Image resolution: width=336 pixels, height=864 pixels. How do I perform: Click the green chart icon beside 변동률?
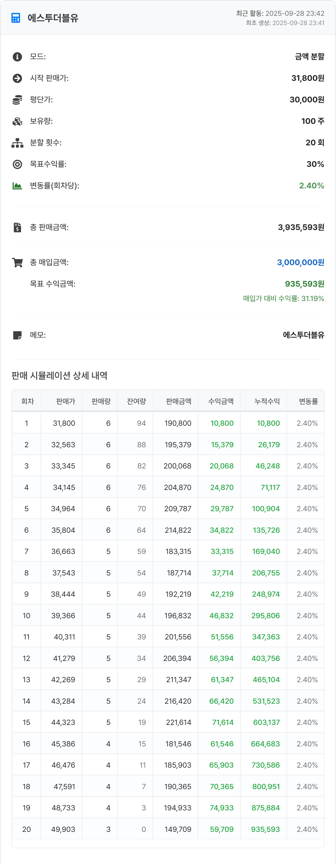pyautogui.click(x=17, y=186)
